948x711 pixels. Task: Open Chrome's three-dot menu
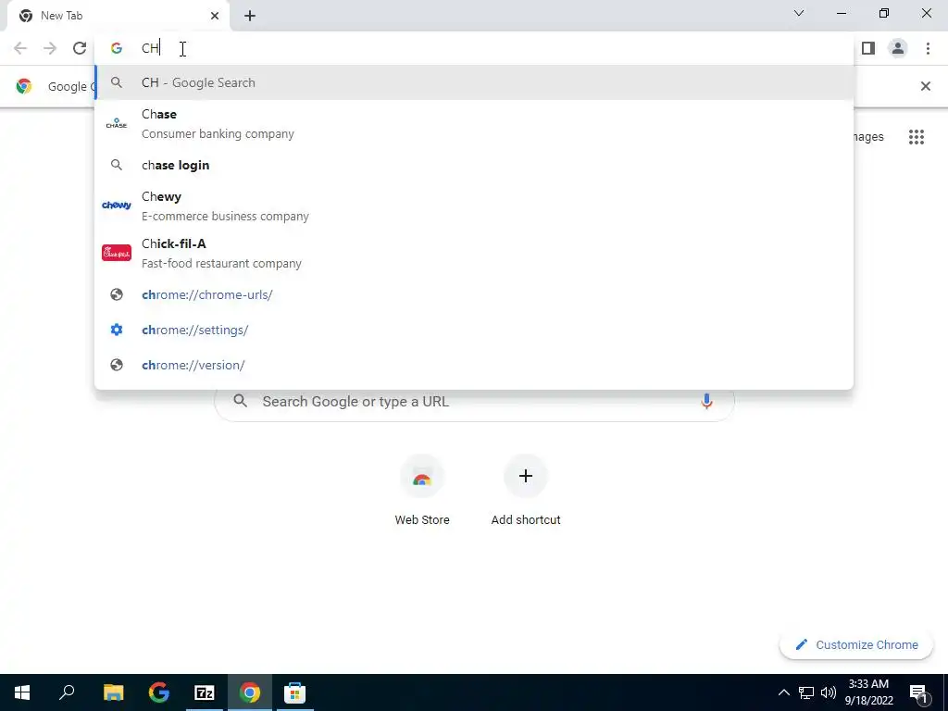[x=928, y=48]
